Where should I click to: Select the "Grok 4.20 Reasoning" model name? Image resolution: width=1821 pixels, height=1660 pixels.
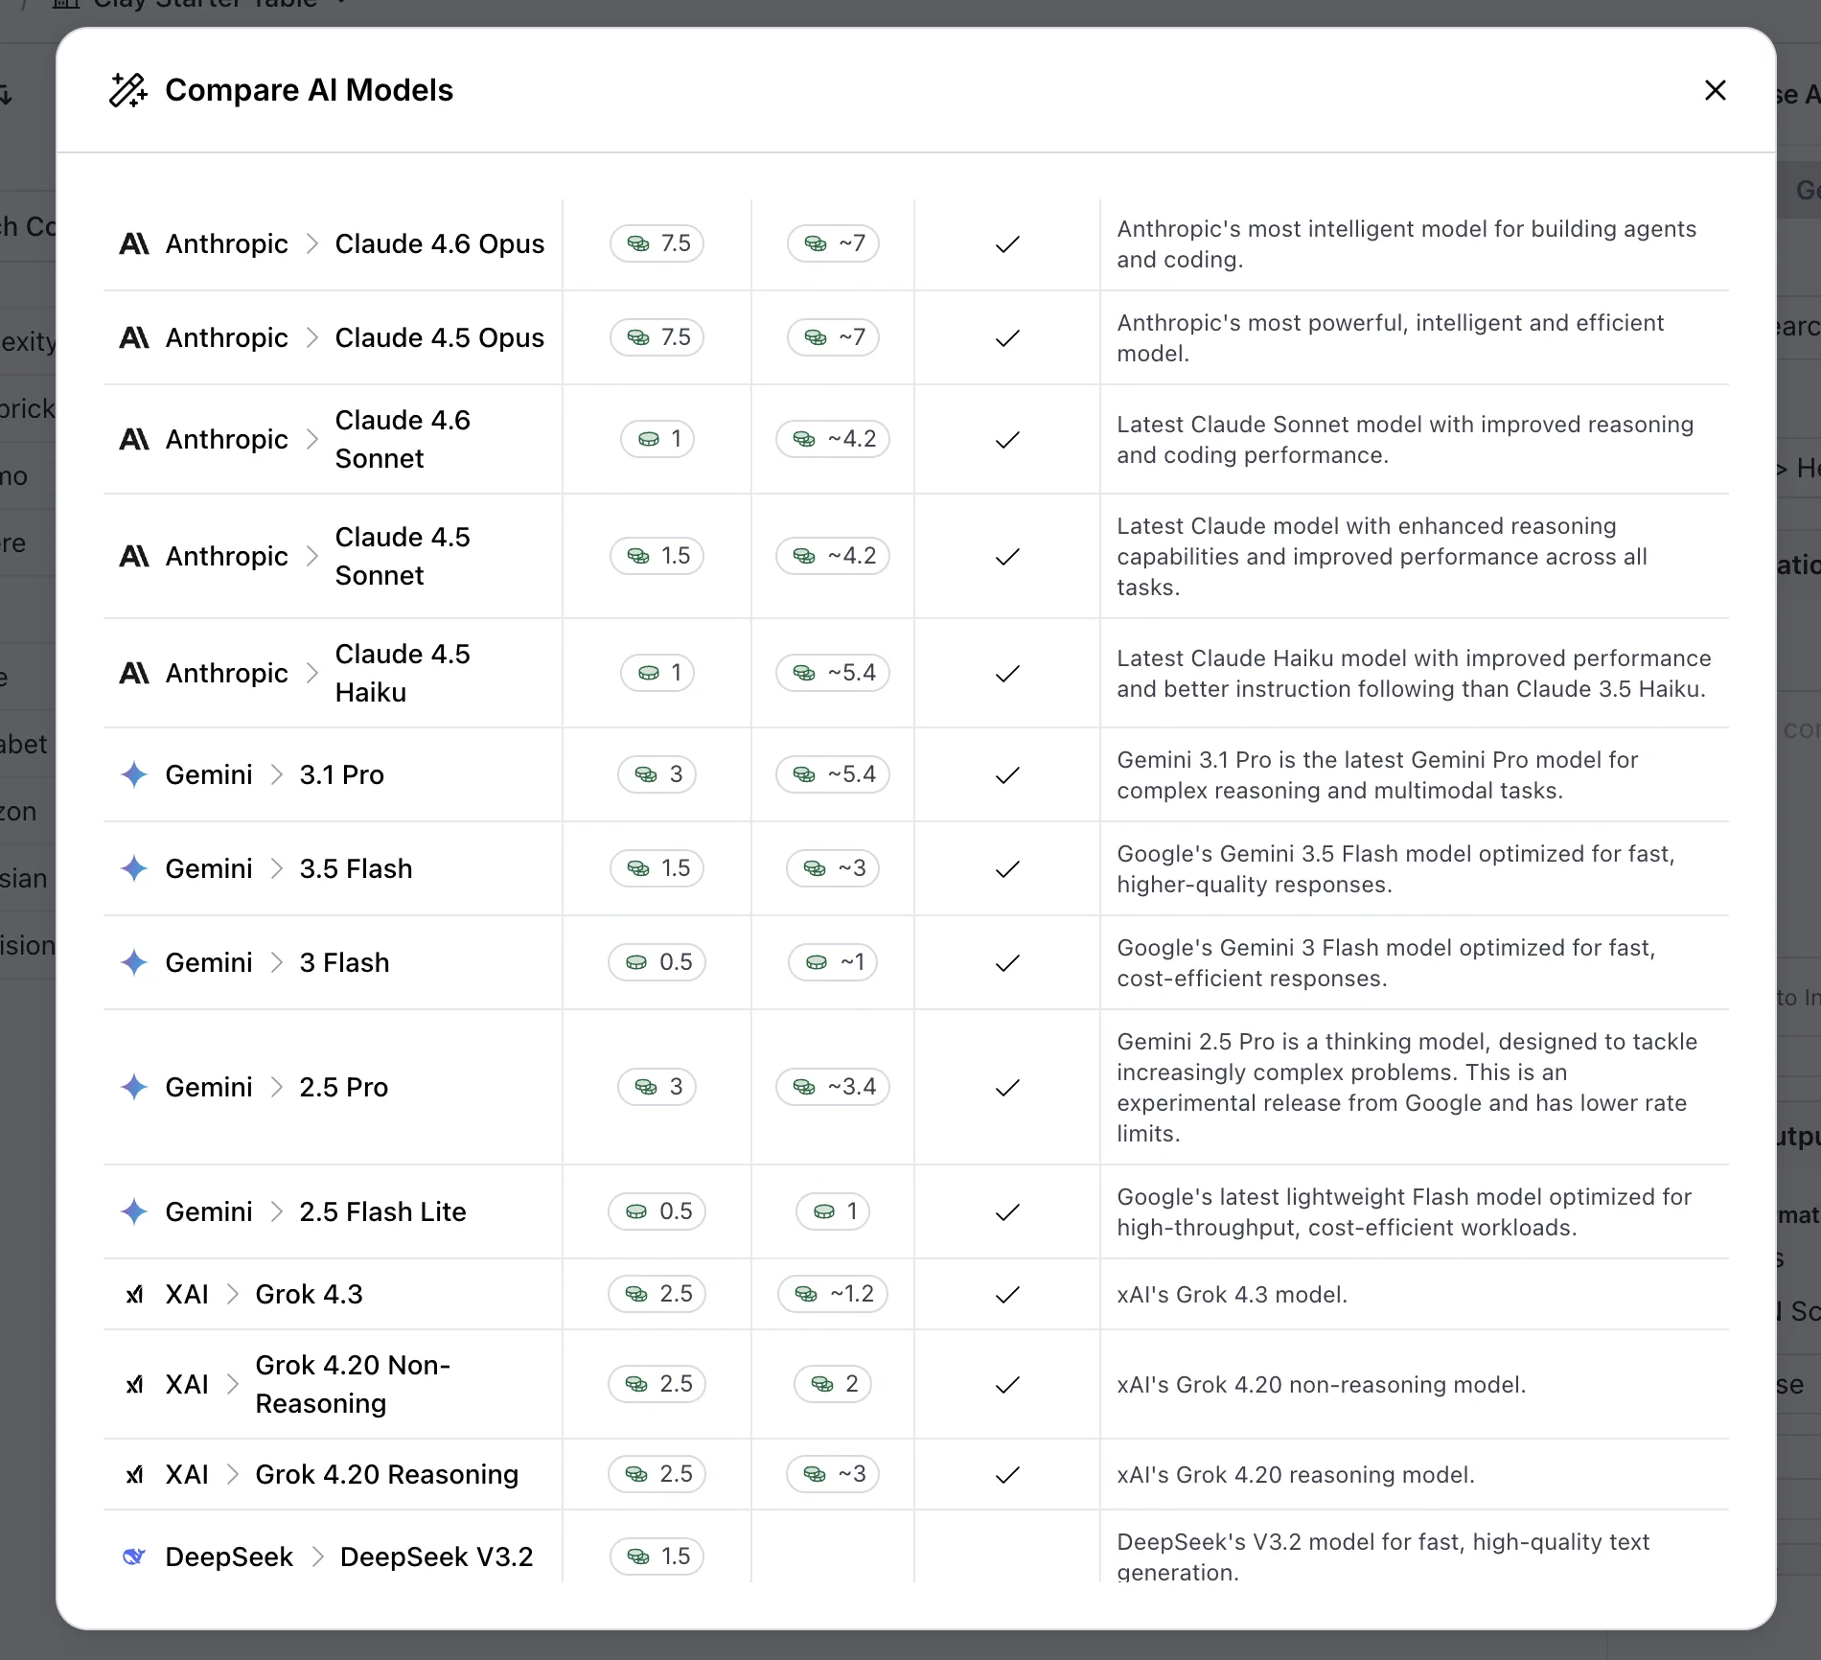pos(387,1474)
